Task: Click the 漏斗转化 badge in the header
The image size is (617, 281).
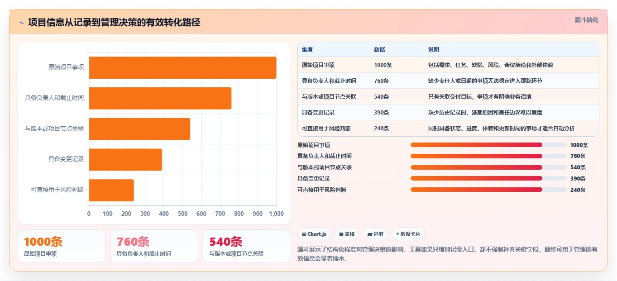Action: point(586,20)
